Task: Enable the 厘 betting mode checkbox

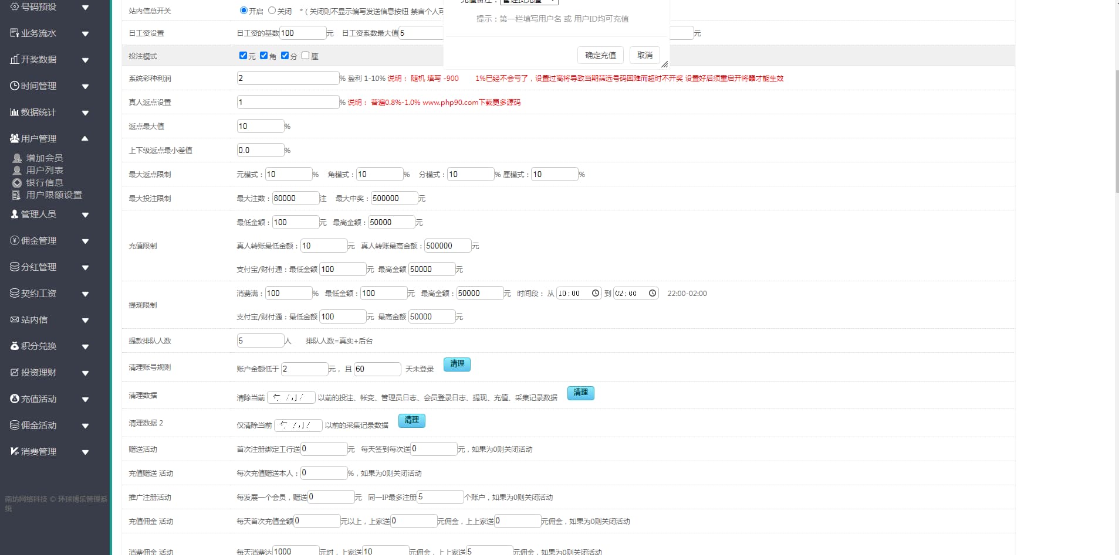Action: pos(305,56)
